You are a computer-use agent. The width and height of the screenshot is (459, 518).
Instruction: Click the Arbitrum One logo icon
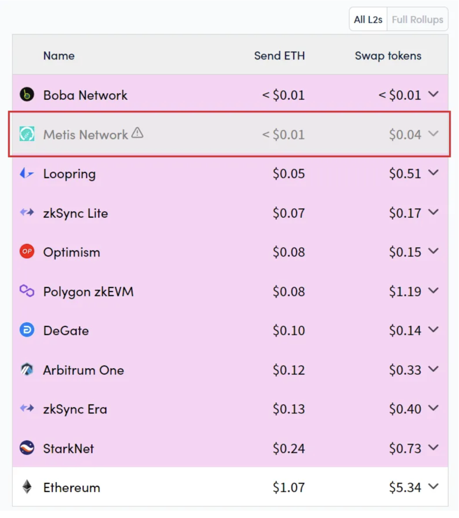tap(27, 370)
